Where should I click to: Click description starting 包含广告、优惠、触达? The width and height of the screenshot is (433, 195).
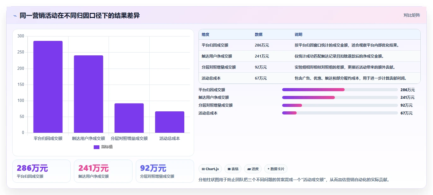(x=351, y=78)
